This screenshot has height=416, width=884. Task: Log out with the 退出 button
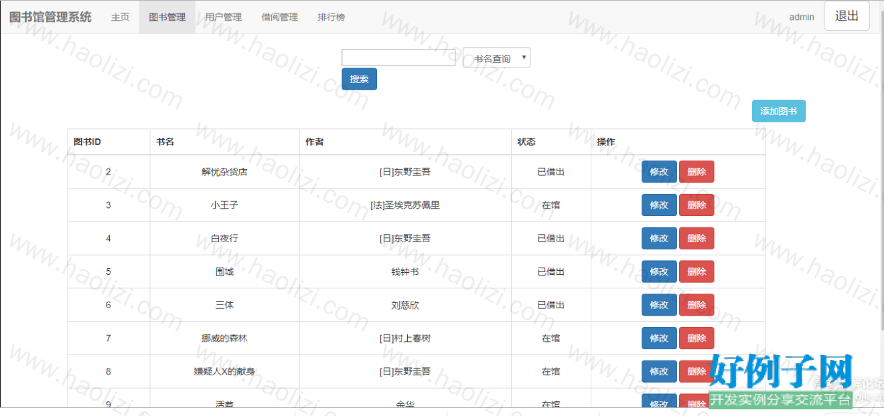pyautogui.click(x=846, y=16)
